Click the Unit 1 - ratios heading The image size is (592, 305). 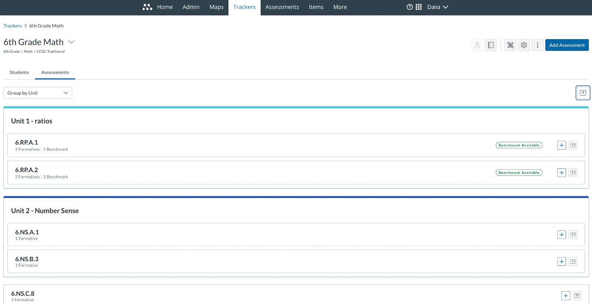point(31,121)
